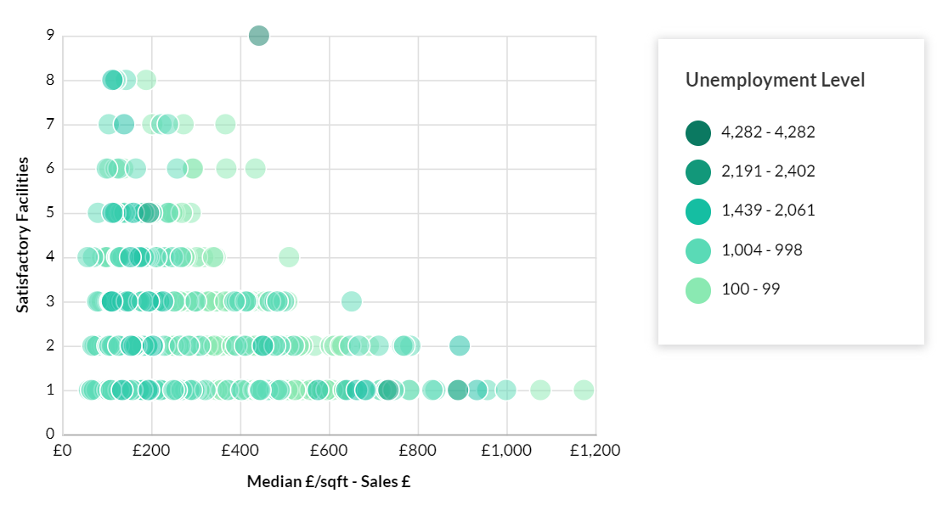Image resolution: width=937 pixels, height=516 pixels.
Task: Toggle the "4,282 - 4,282" legend label
Action: coord(768,132)
